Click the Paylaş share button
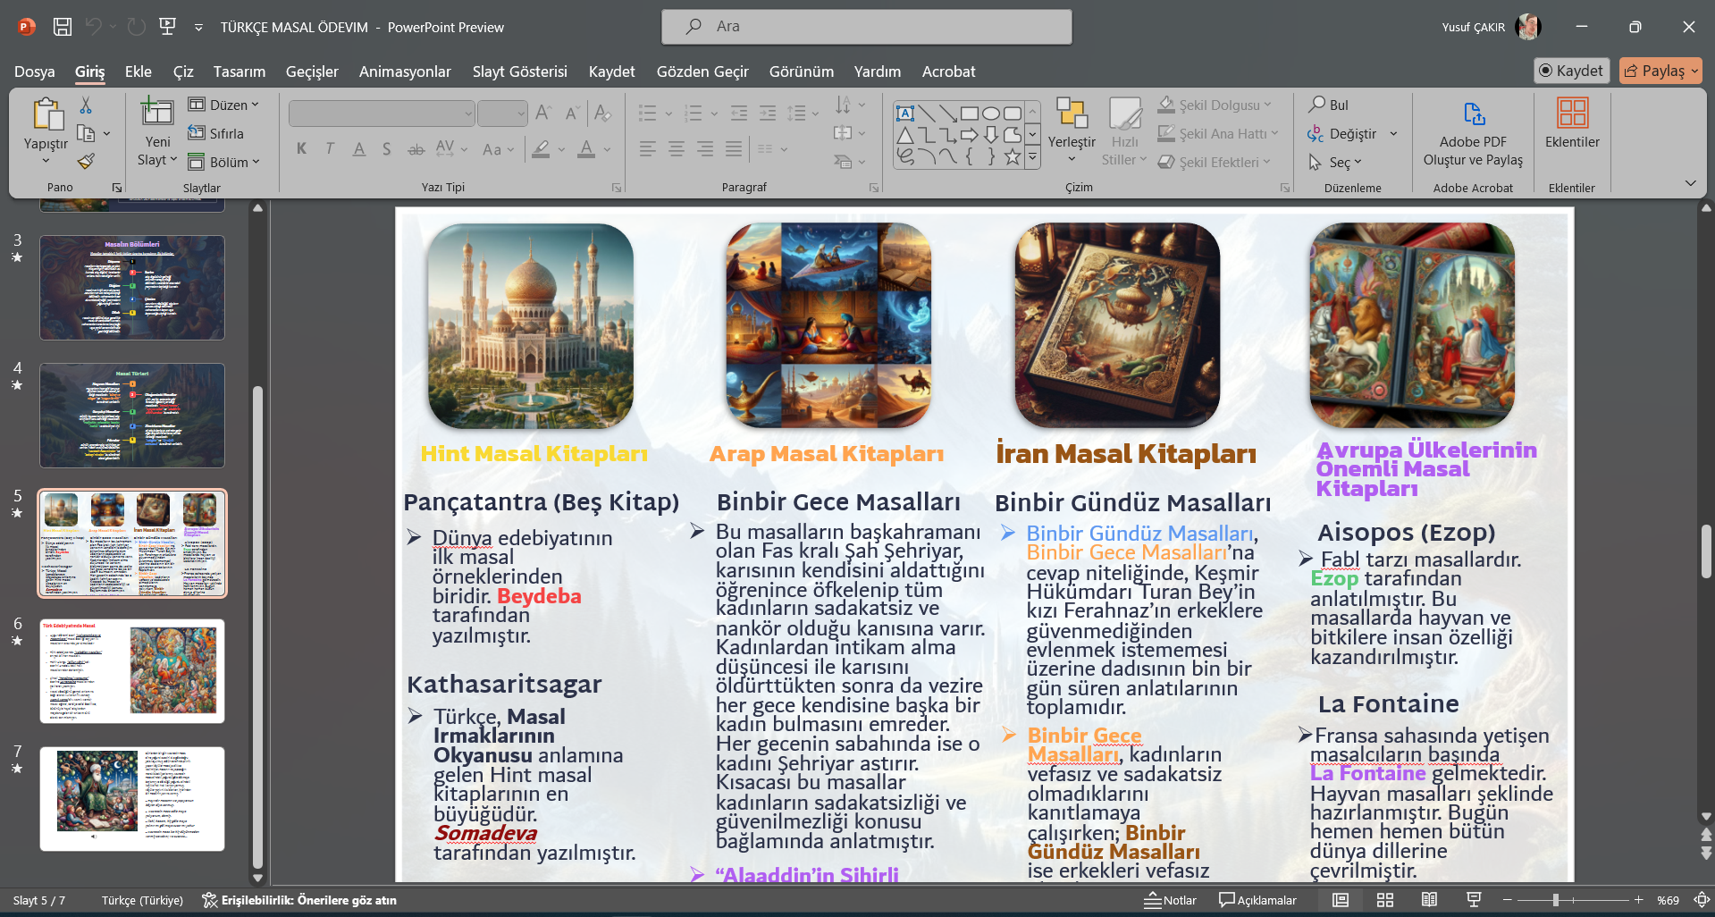 1660,71
